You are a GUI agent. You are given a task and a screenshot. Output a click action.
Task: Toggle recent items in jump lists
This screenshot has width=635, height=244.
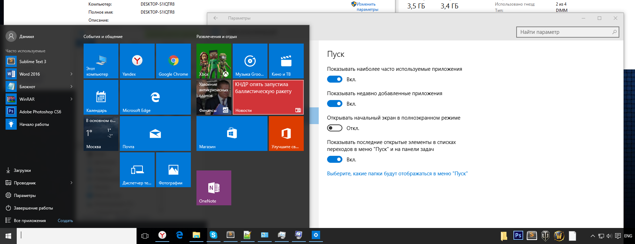click(x=335, y=160)
